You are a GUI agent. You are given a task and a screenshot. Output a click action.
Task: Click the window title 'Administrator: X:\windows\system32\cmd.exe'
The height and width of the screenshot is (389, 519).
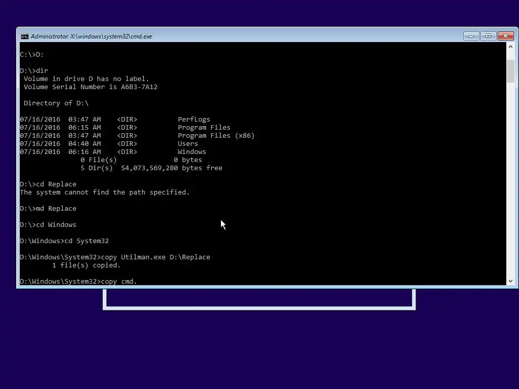coord(91,36)
